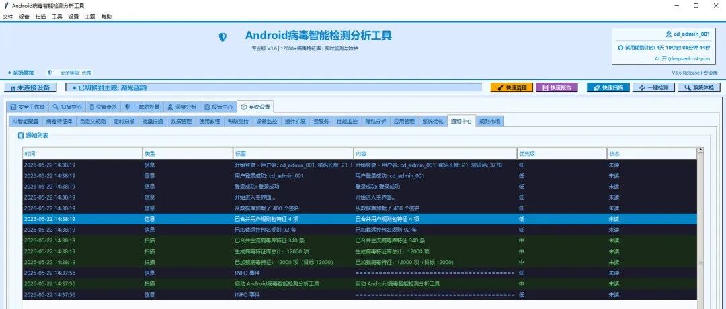The image size is (726, 309).
Task: Select the row 已加载远控包名规则 92 条
Action: (359, 230)
